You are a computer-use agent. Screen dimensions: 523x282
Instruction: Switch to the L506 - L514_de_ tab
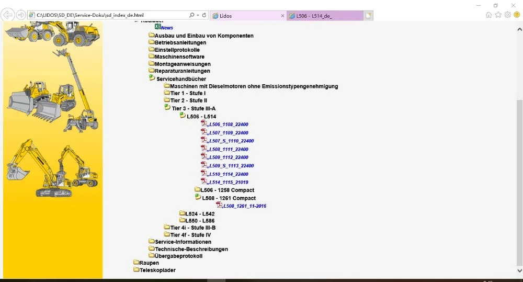pyautogui.click(x=325, y=16)
